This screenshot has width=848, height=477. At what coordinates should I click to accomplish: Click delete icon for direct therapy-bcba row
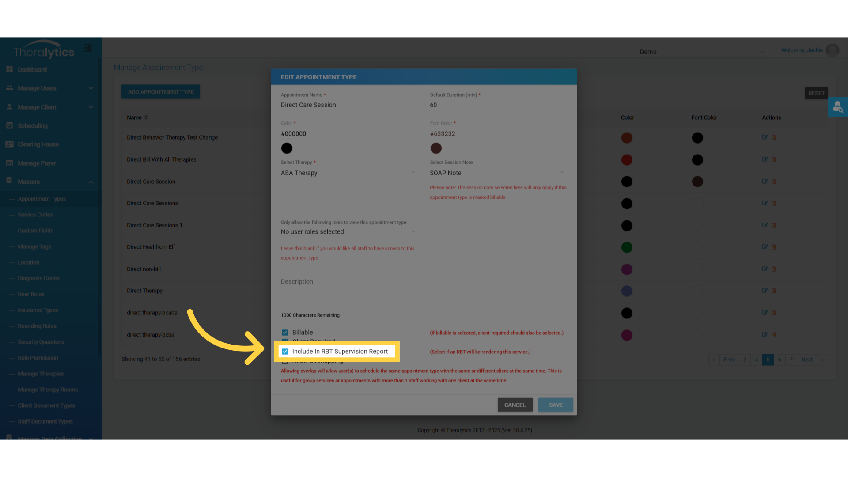pyautogui.click(x=774, y=335)
